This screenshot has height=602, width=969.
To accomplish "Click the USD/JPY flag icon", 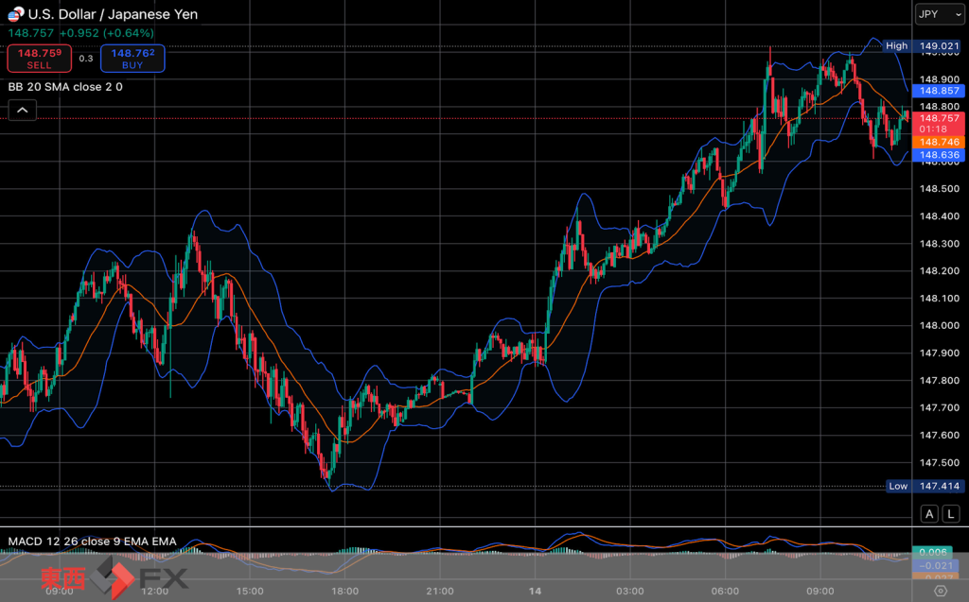I will 15,14.
